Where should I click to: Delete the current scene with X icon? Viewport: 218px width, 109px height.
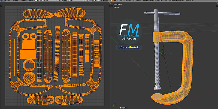tap(88, 1)
